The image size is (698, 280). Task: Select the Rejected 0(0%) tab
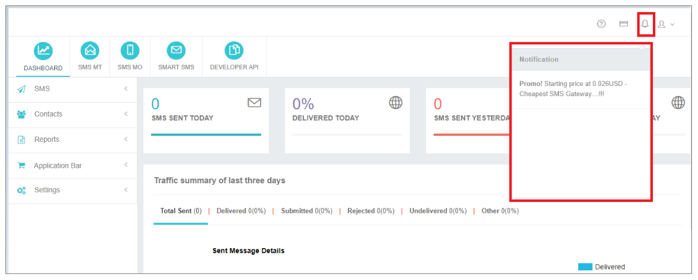tap(371, 211)
